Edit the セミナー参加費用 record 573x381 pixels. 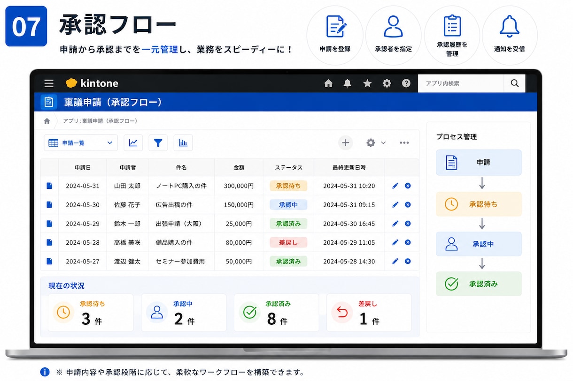[x=395, y=261]
